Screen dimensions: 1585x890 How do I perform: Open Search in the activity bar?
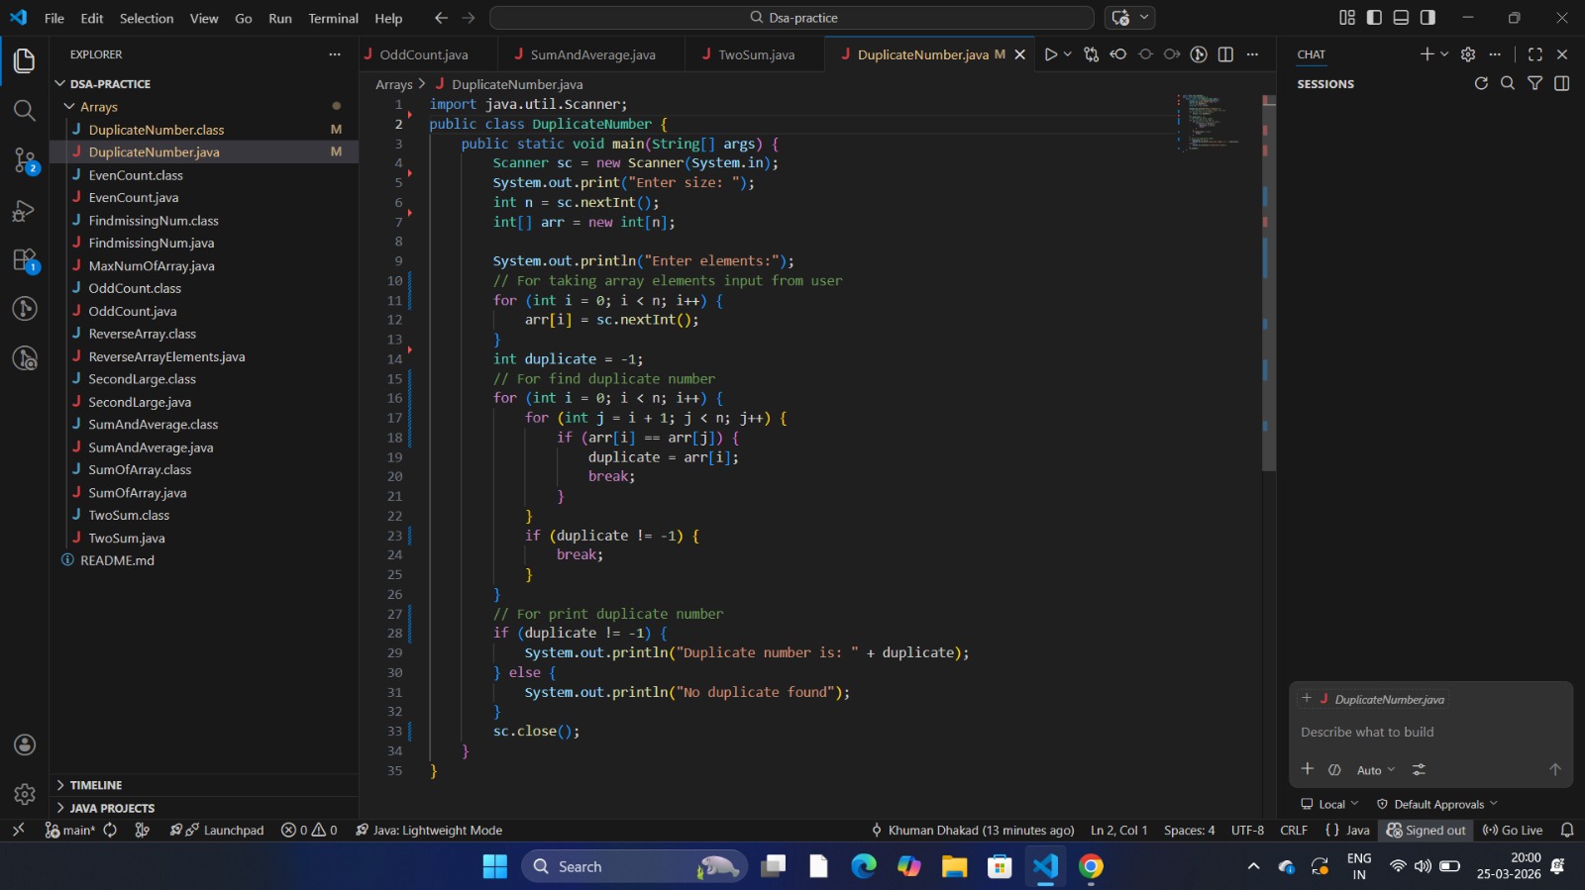click(x=25, y=110)
